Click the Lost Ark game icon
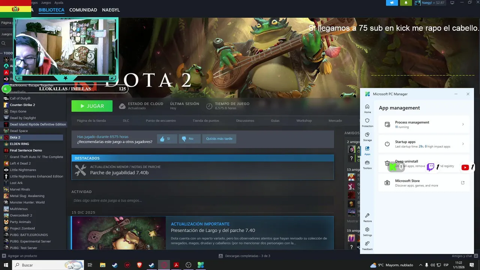Viewport: 480px width, 270px height. click(6, 183)
